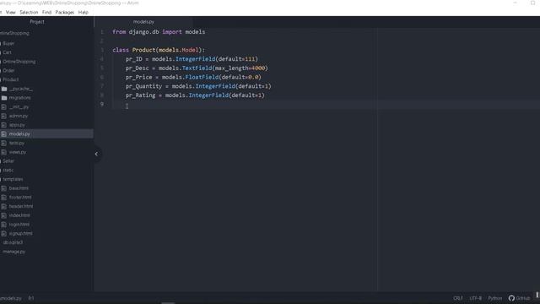Open manage.py in the tree
This screenshot has width=540, height=304.
click(14, 252)
